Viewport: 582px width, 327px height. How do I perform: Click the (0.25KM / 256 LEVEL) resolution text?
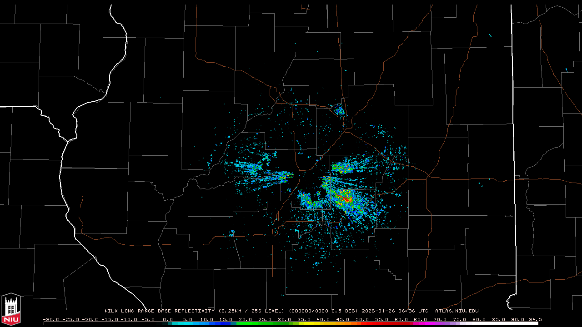[251, 311]
